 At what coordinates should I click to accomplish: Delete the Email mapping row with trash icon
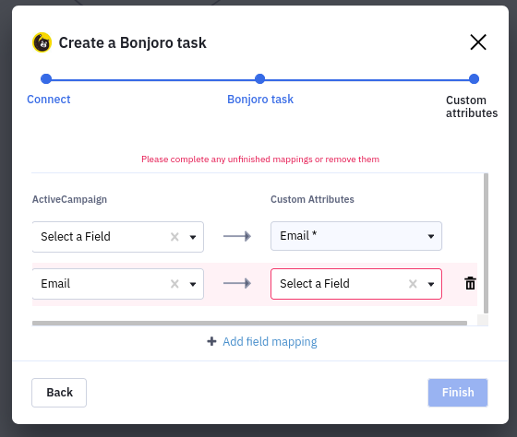470,283
